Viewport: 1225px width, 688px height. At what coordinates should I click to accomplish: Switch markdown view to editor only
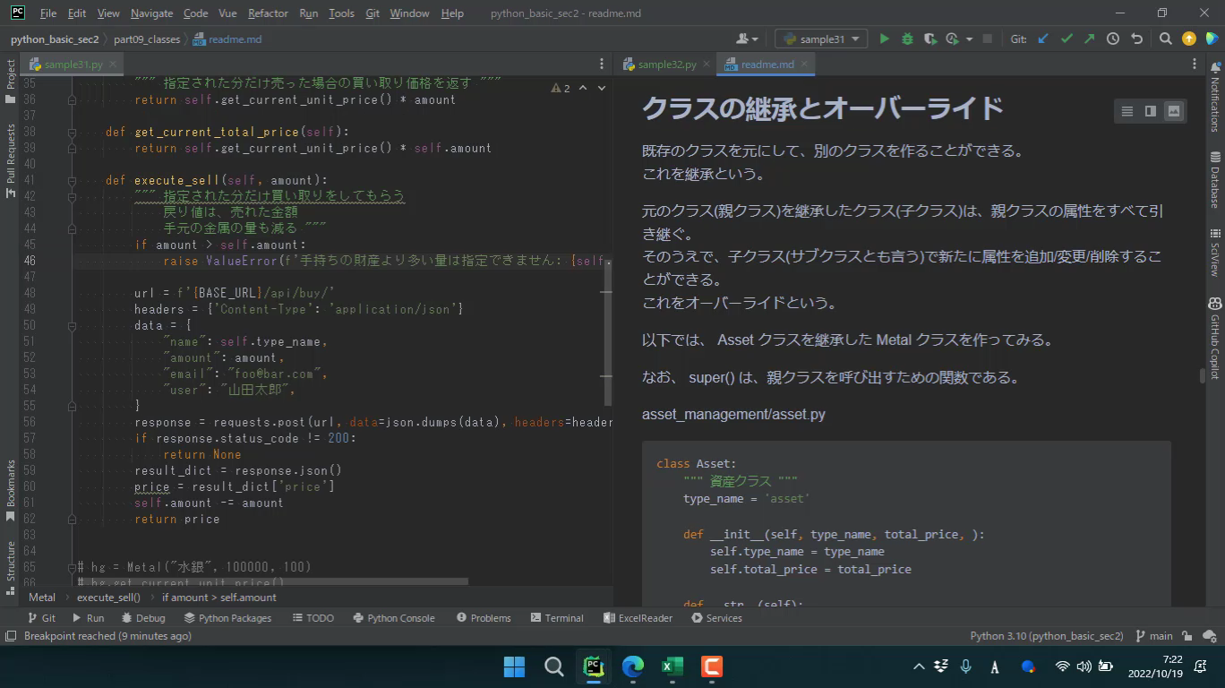point(1126,111)
